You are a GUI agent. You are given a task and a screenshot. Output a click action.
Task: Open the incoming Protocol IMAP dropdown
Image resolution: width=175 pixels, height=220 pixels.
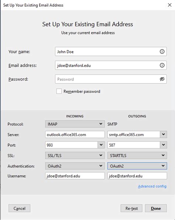click(x=75, y=124)
